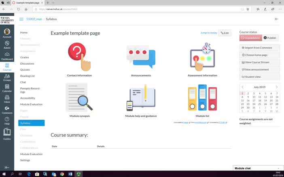
Task: Toggle the hamburger course menu
Action: [x=21, y=19]
